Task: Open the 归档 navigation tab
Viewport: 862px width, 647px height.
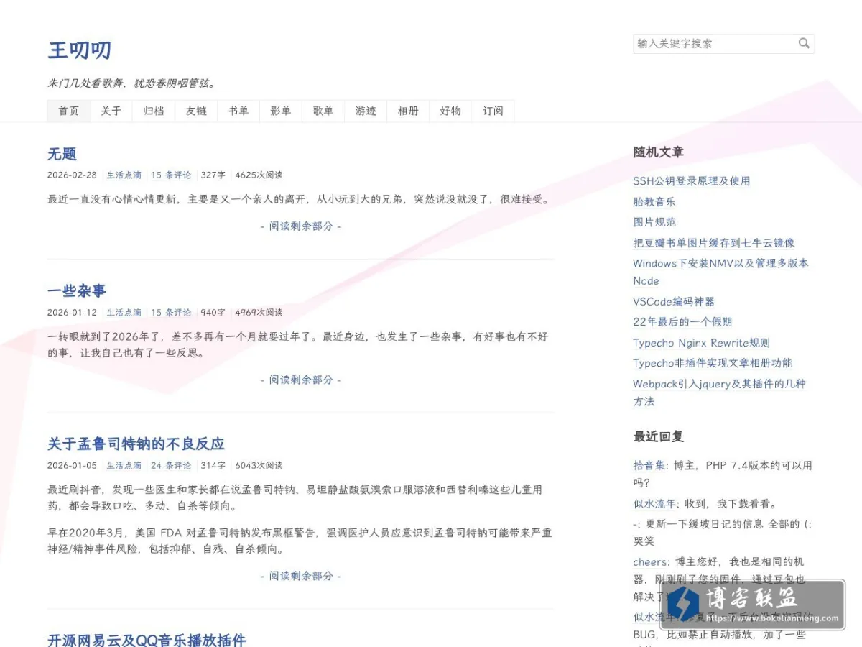Action: click(154, 111)
